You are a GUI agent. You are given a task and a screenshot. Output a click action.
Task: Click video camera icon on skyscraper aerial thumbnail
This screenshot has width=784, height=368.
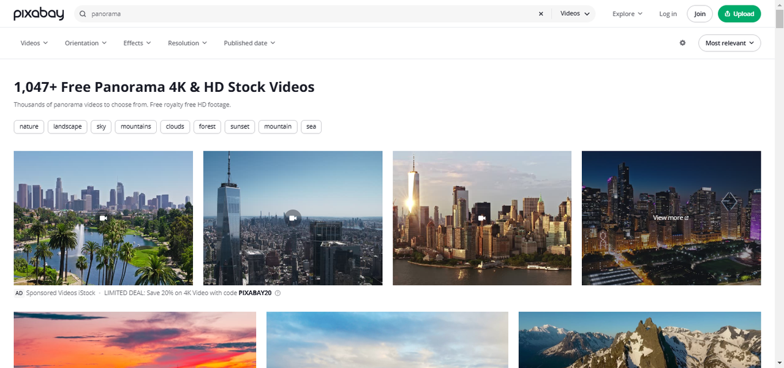[293, 218]
